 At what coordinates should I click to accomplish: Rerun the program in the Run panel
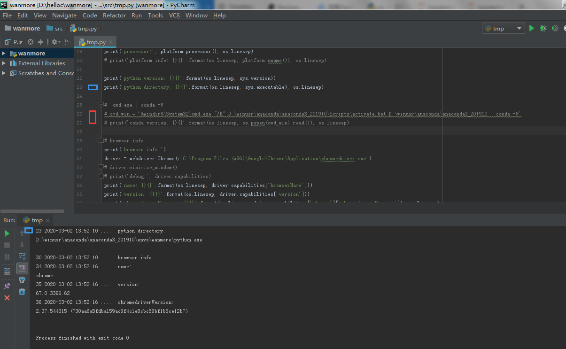pyautogui.click(x=7, y=233)
